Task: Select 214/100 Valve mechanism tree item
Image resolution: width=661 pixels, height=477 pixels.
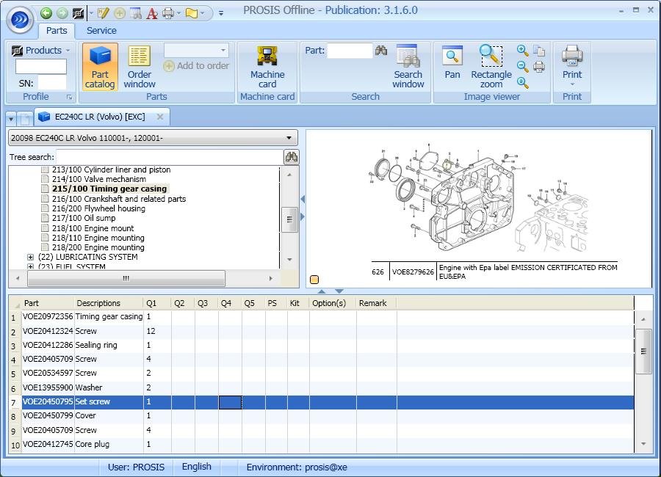Action: point(99,179)
